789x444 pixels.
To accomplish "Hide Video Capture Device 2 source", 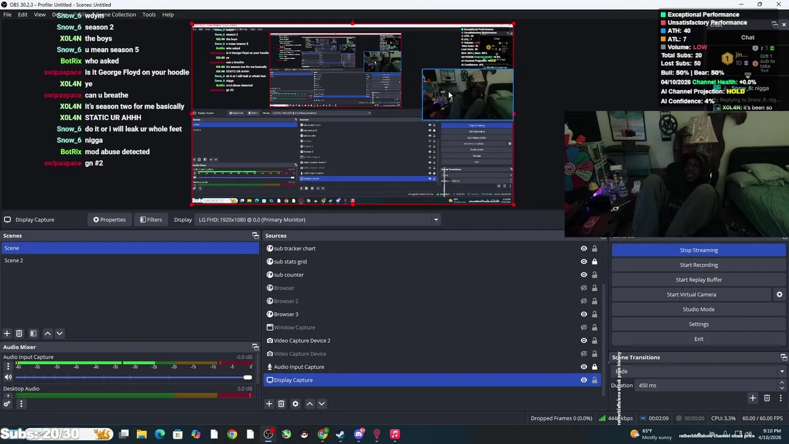I will (584, 340).
